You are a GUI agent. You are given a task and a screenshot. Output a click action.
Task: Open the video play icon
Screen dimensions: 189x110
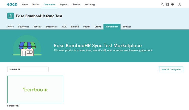(x=172, y=5)
